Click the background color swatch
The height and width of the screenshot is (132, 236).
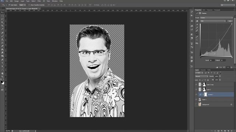3,83
